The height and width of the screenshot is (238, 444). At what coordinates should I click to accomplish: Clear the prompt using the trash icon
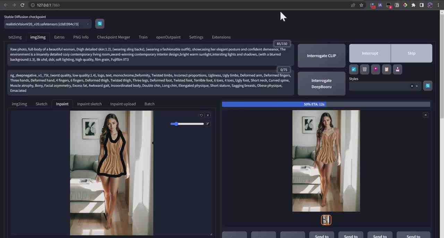tap(365, 69)
